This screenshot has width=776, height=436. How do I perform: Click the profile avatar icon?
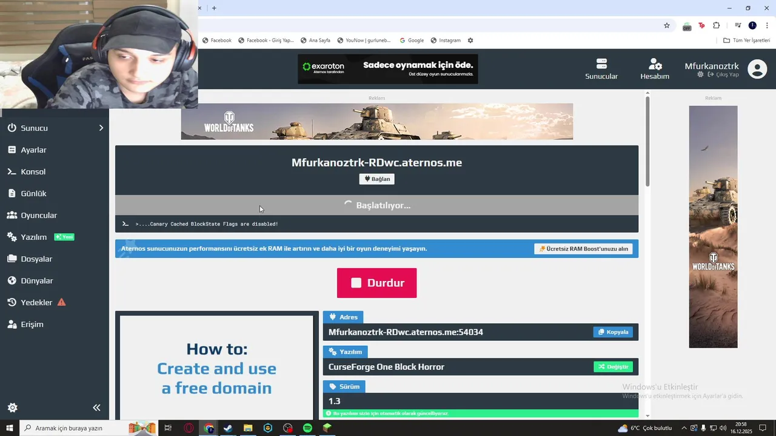[757, 69]
